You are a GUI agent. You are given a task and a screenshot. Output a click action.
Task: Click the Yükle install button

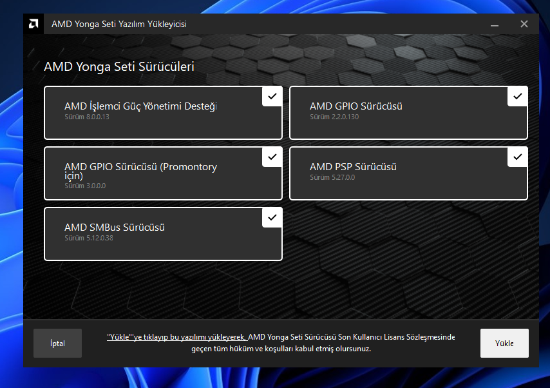point(504,343)
